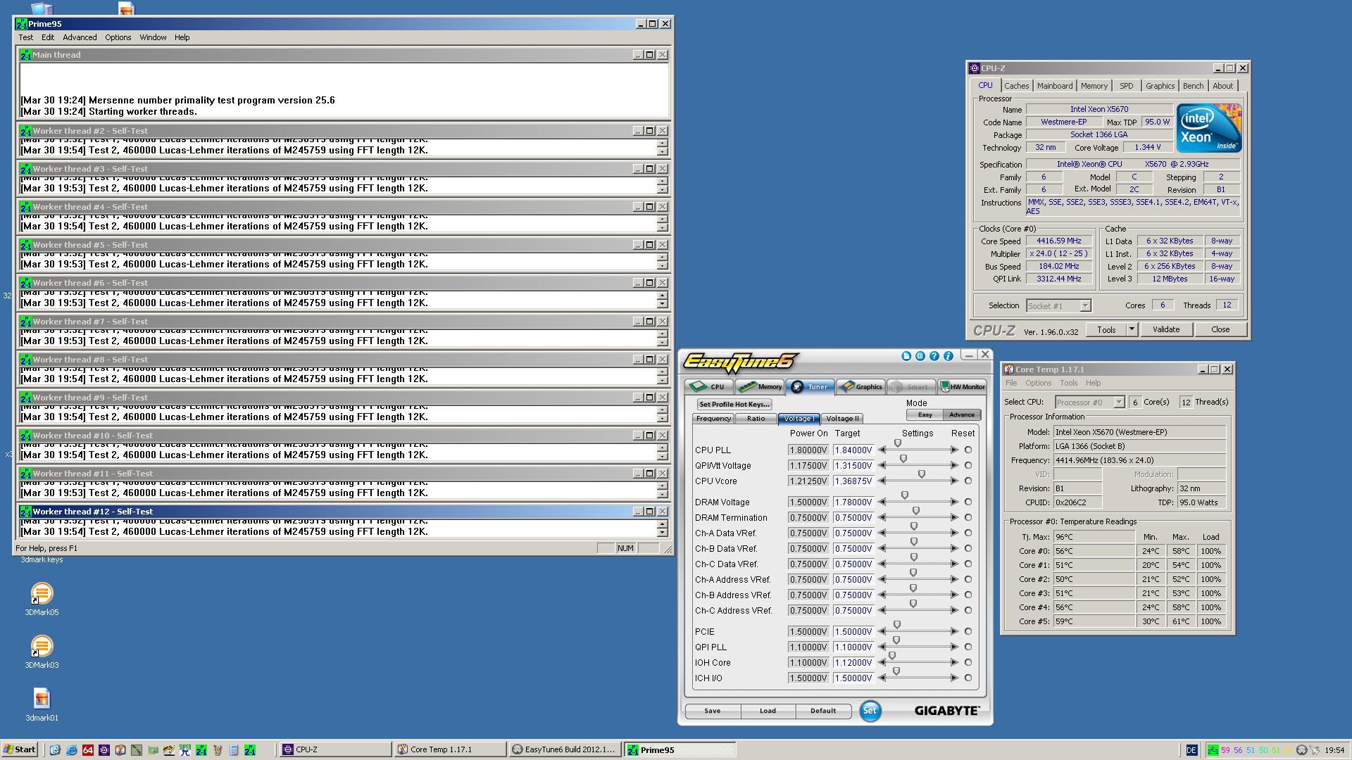Increase CPU Vcore with right arrow
1352x760 pixels.
point(954,481)
